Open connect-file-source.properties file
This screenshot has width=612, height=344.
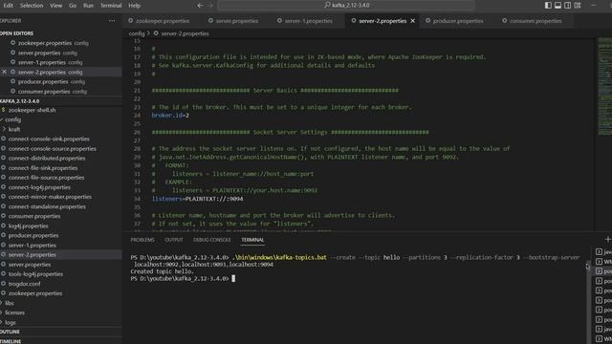pyautogui.click(x=46, y=178)
